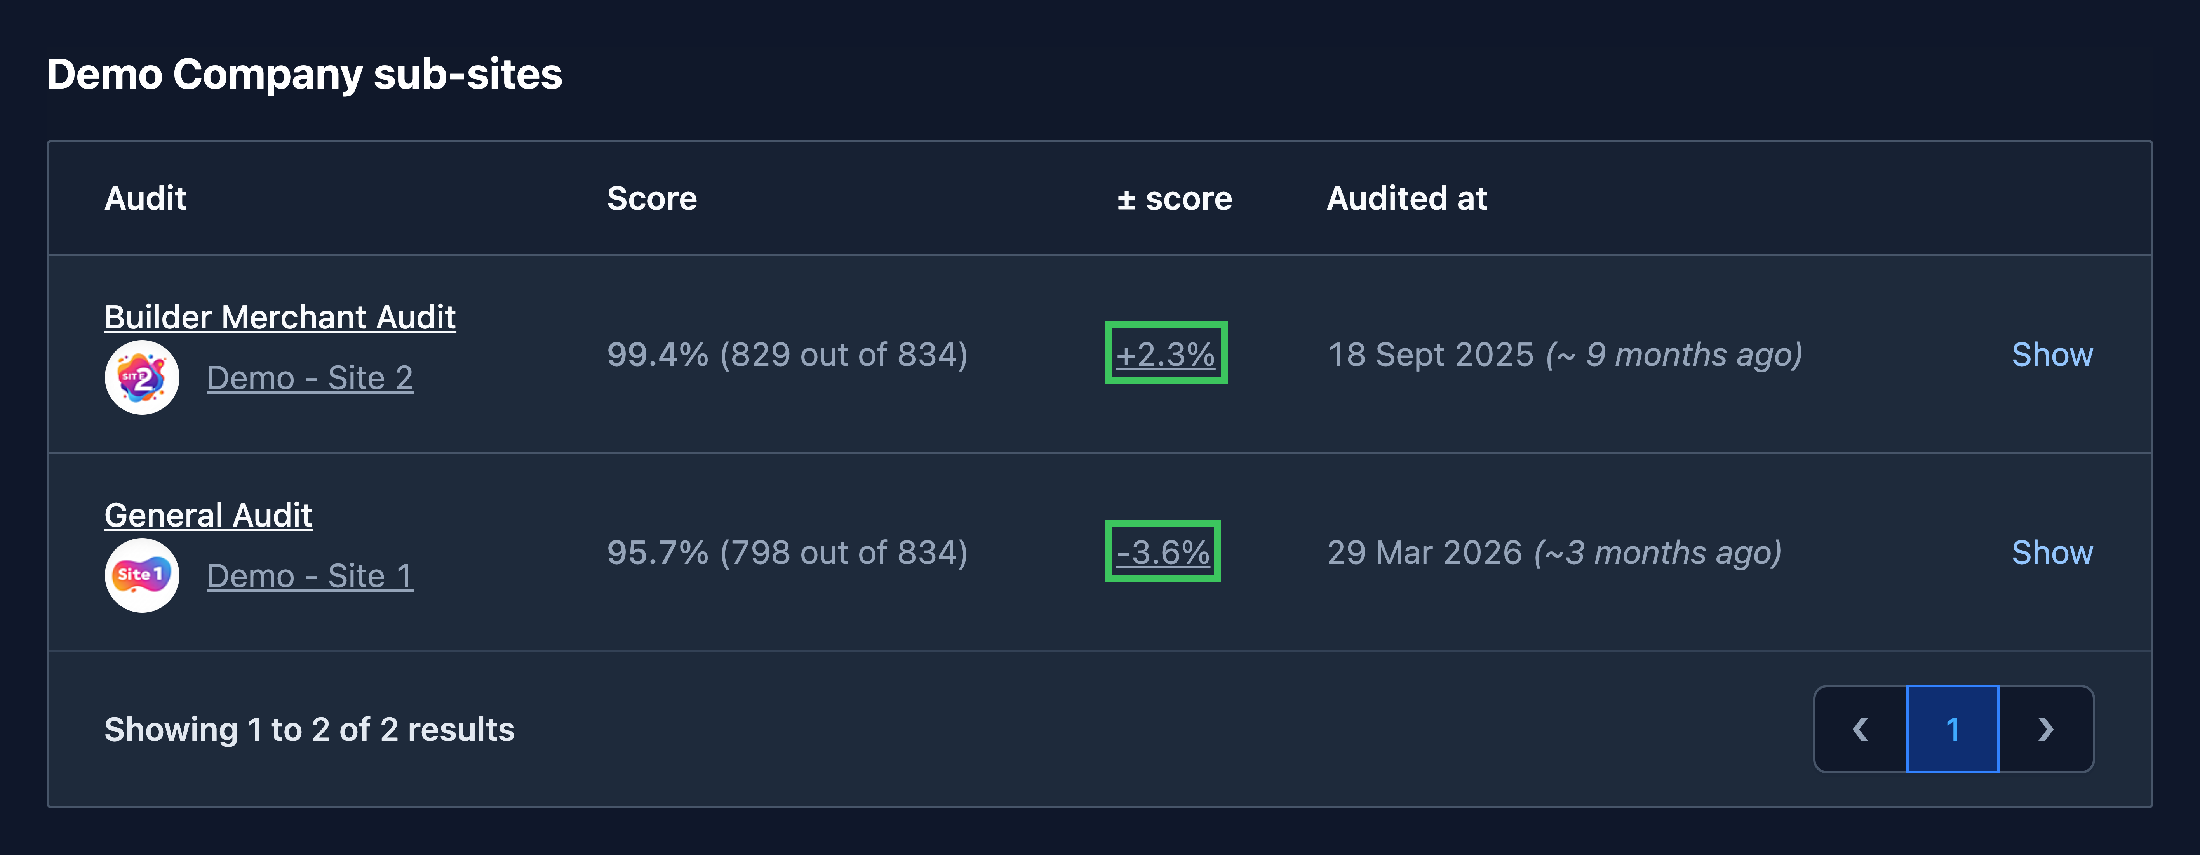Click the Audit column header

tap(145, 198)
